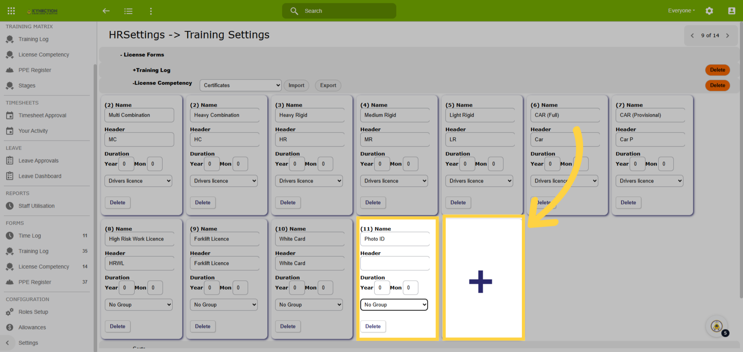Image resolution: width=743 pixels, height=352 pixels.
Task: Open Leave Approvals in sidebar
Action: click(x=38, y=161)
